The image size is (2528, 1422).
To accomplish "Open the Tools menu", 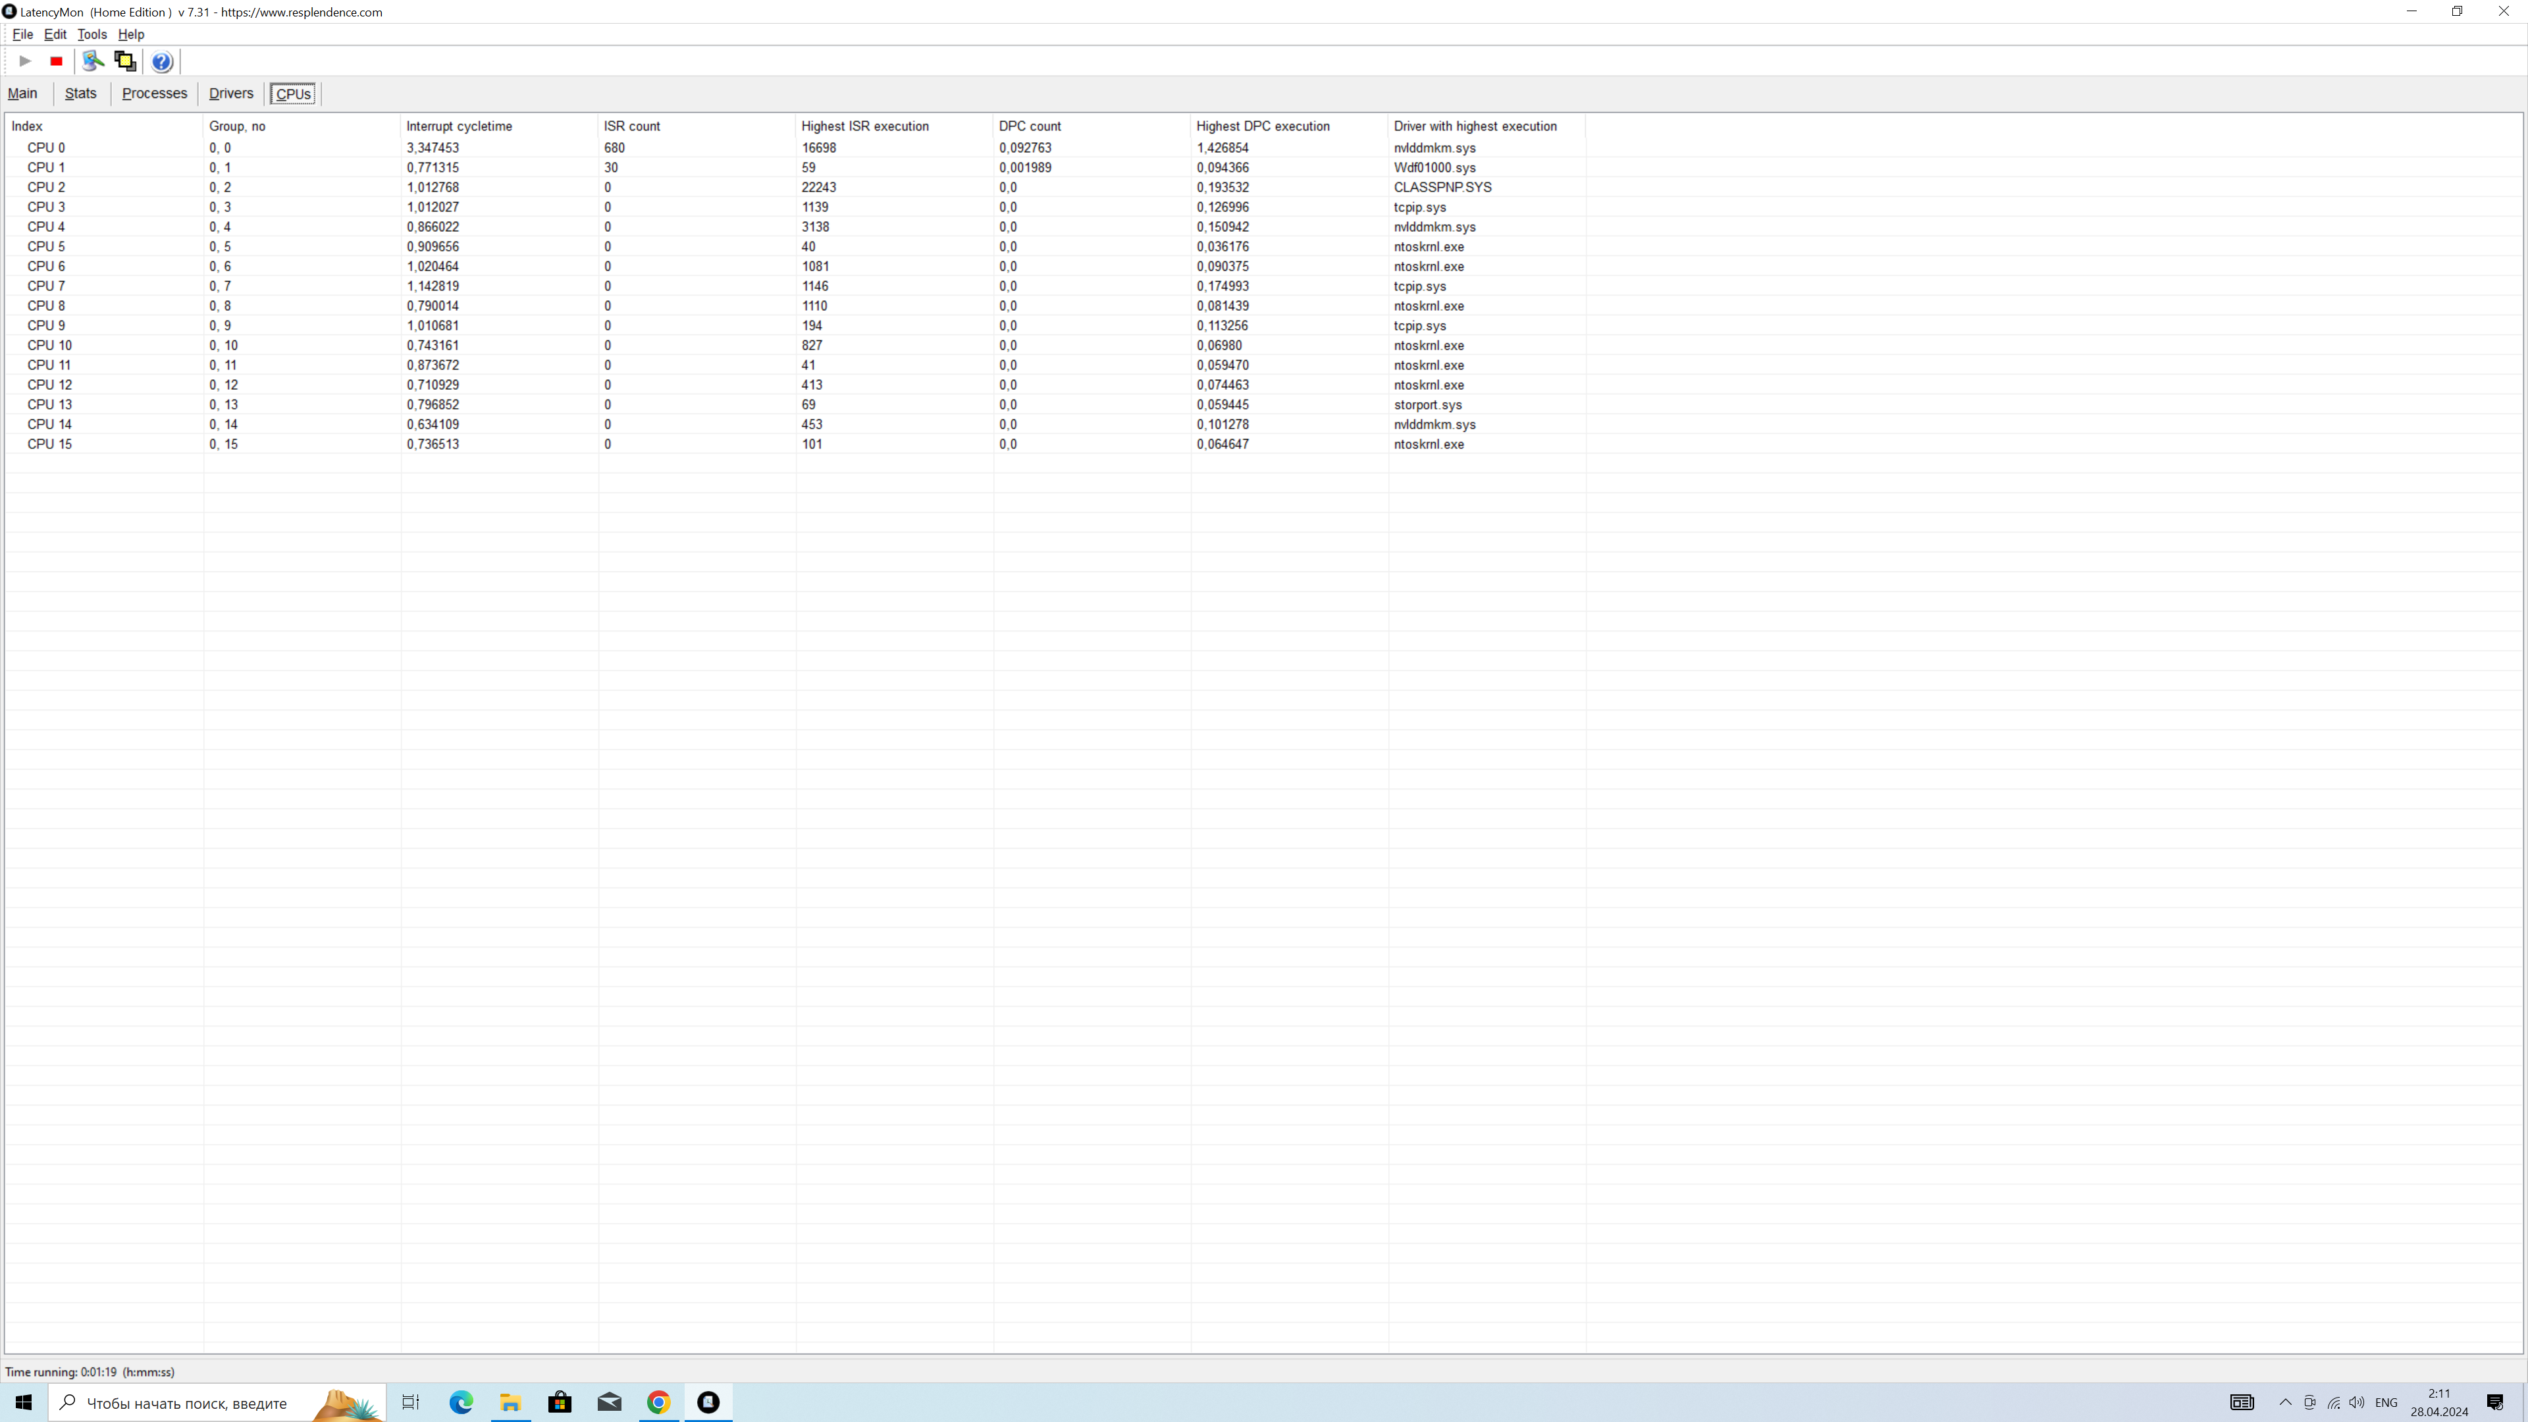I will 92,34.
